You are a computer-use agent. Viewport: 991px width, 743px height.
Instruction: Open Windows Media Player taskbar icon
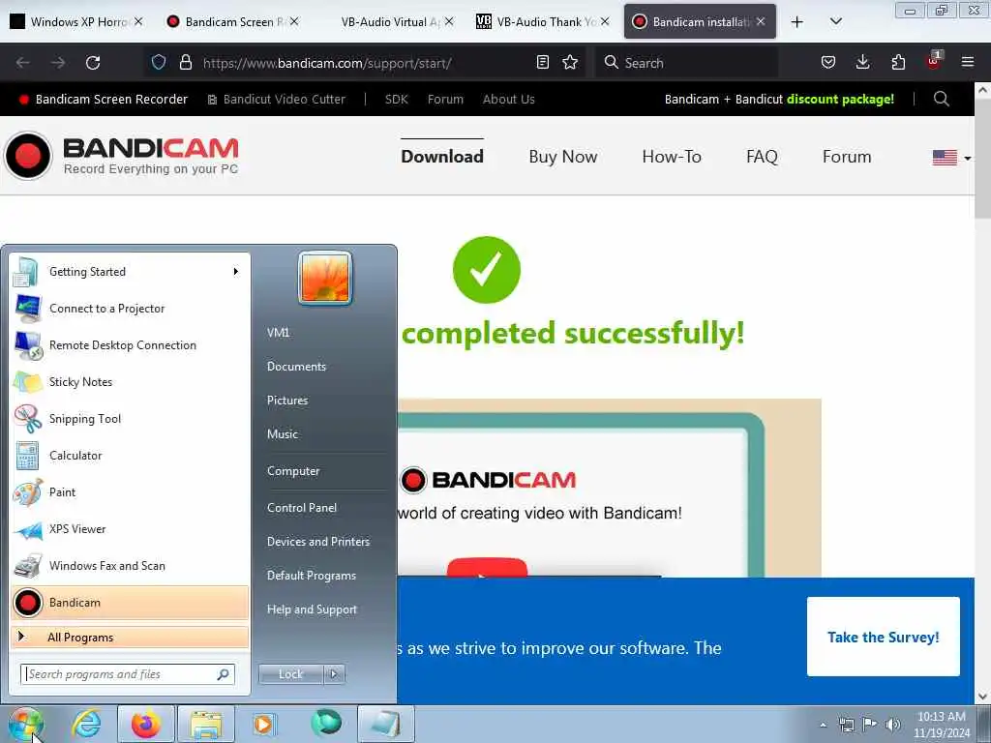tap(263, 724)
